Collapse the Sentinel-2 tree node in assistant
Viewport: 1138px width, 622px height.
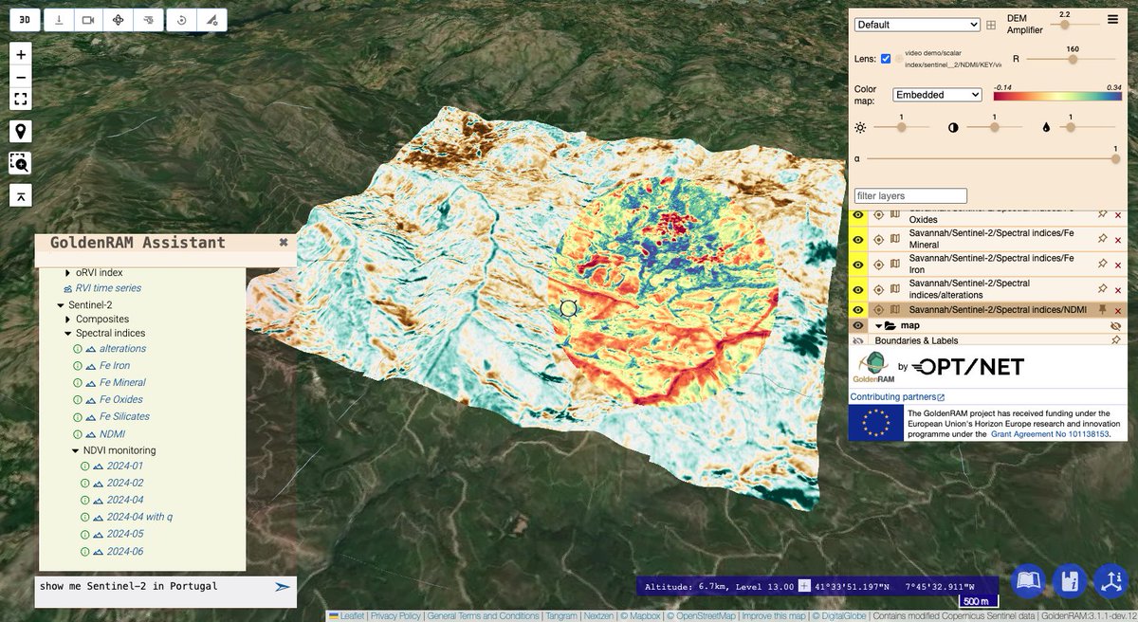click(x=62, y=303)
